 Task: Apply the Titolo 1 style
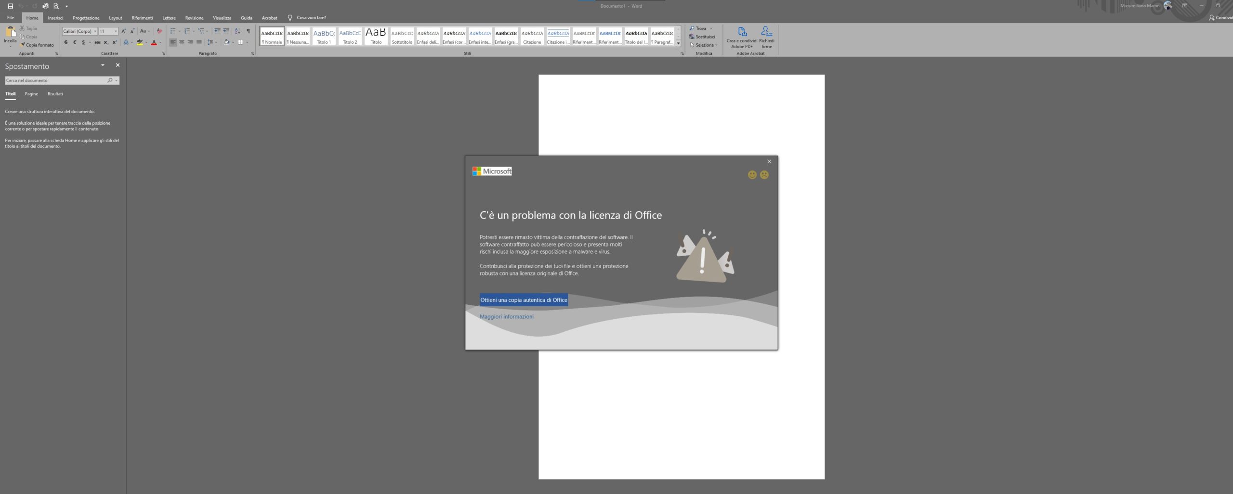click(x=324, y=36)
